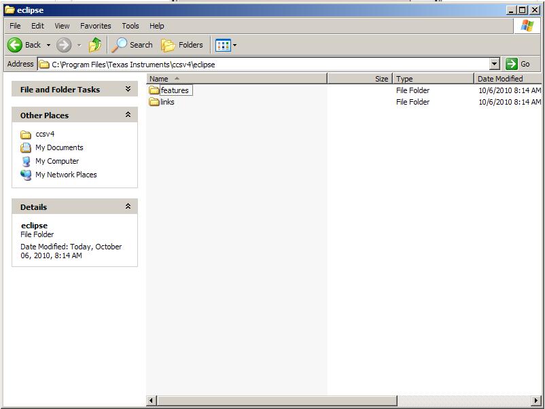545x409 pixels.
Task: Open the View menu
Action: click(62, 26)
